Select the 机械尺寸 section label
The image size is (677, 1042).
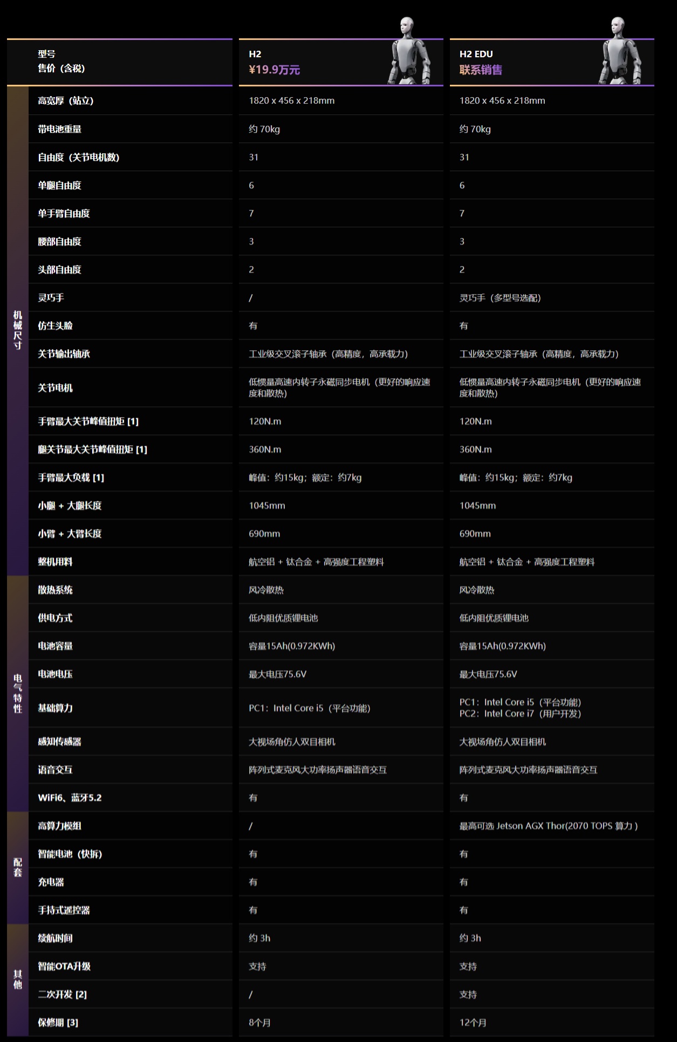[x=18, y=330]
